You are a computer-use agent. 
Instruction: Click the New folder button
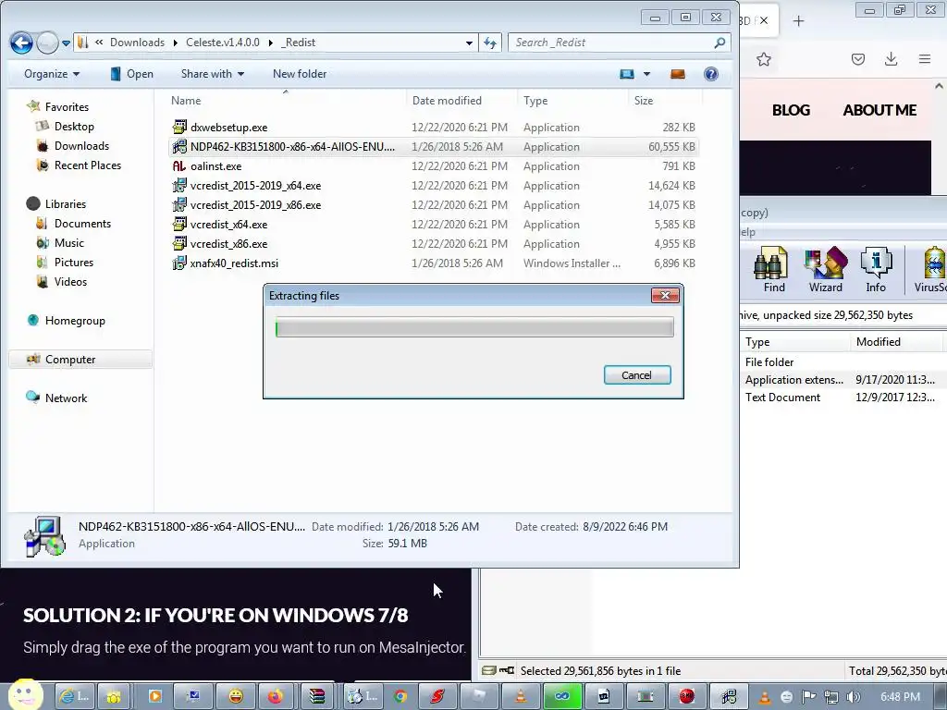pyautogui.click(x=300, y=74)
